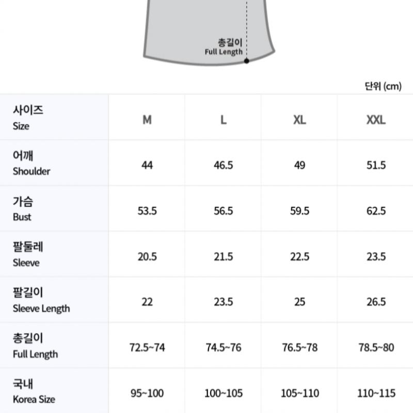Image resolution: width=413 pixels, height=413 pixels.
Task: Click the XXL size column header
Action: [x=376, y=120]
